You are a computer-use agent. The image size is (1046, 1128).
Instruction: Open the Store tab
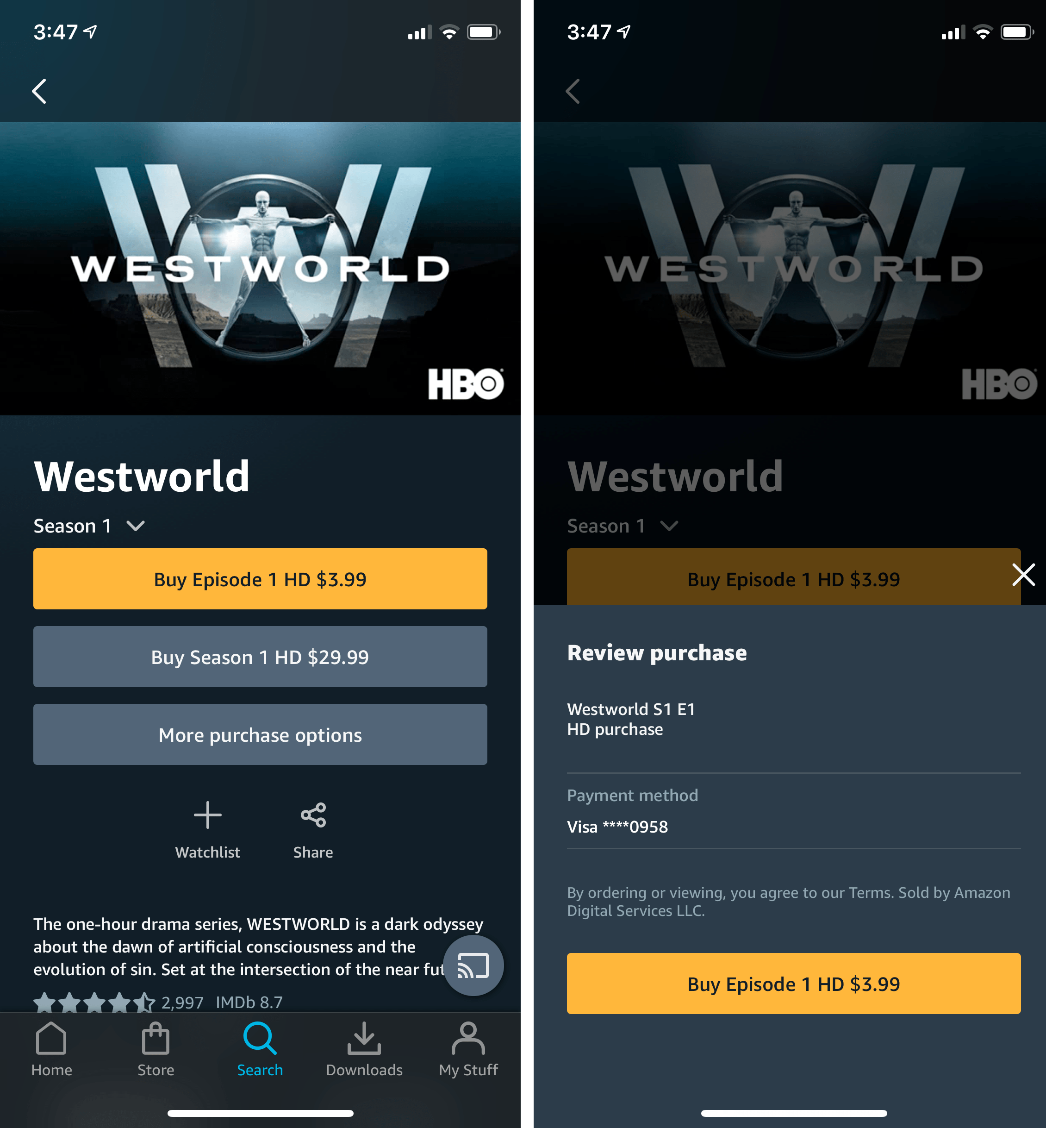(156, 1049)
